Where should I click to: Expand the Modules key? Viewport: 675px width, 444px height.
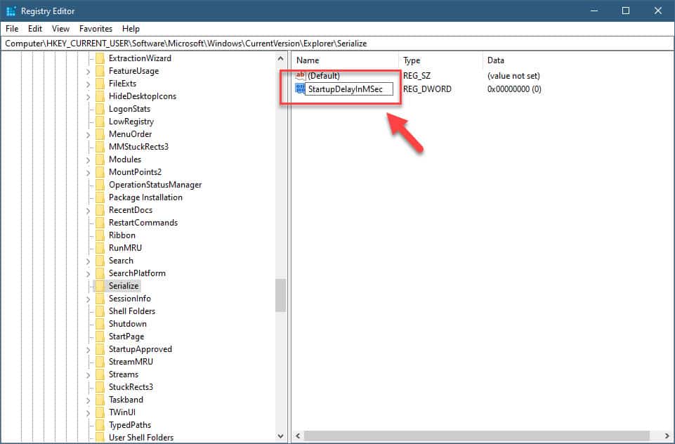pyautogui.click(x=89, y=159)
